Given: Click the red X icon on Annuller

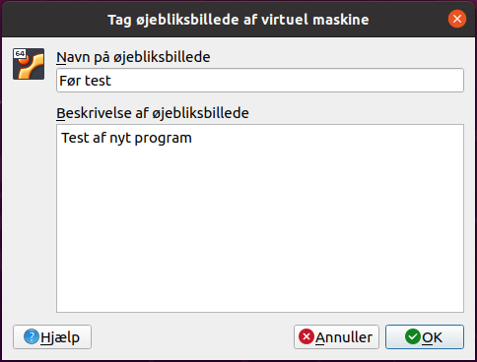Looking at the screenshot, I should click(x=307, y=336).
